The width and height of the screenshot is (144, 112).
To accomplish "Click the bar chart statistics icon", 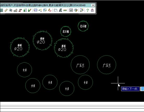I will coord(15,10).
